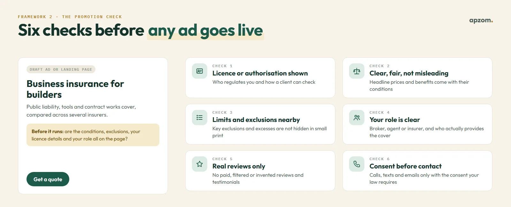
Task: Click the Get a quote button
Action: click(x=48, y=179)
